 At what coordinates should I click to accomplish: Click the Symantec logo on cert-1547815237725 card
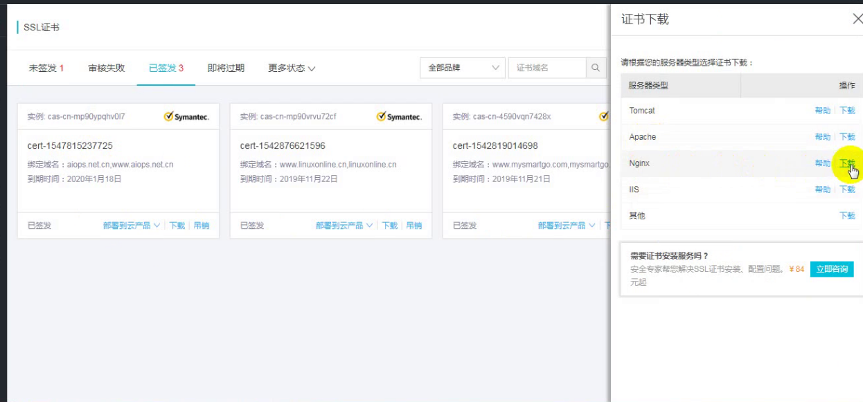tap(186, 116)
